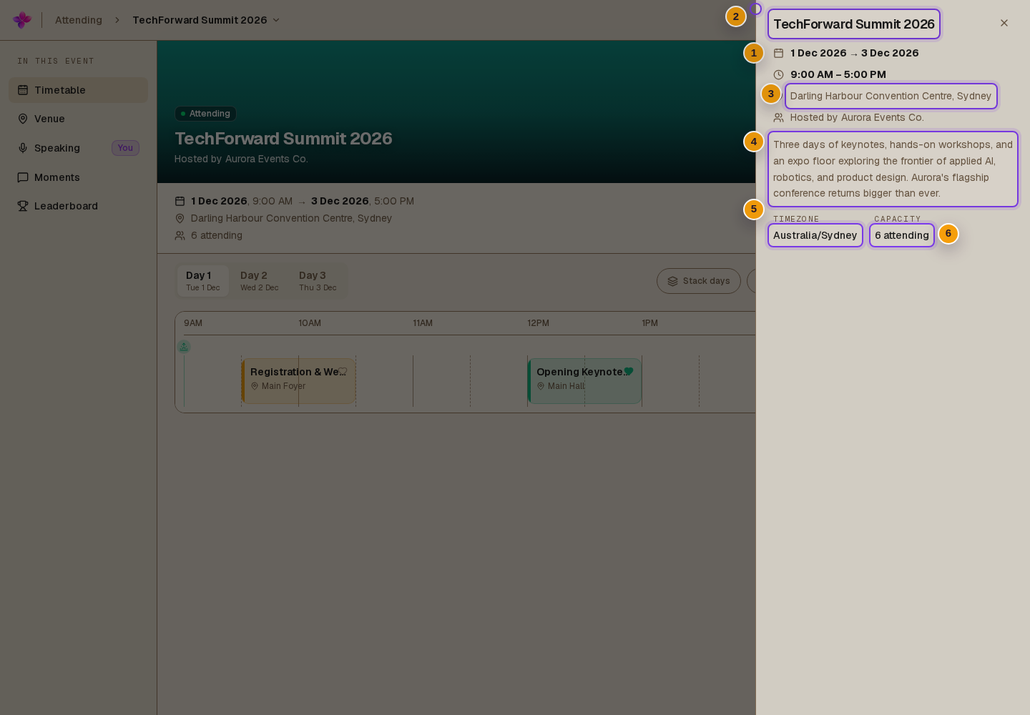The height and width of the screenshot is (715, 1030).
Task: Click the Main Foyer location pin icon
Action: pyautogui.click(x=255, y=386)
